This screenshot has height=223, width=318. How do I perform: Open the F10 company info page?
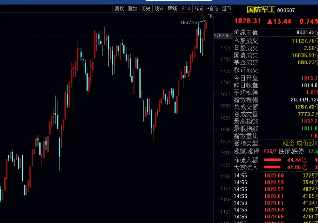[x=186, y=9]
